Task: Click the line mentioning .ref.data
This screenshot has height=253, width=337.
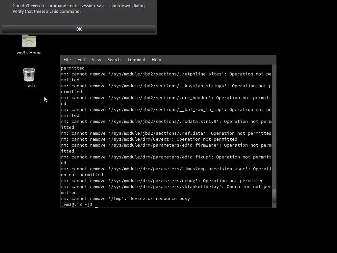Action: pos(166,133)
